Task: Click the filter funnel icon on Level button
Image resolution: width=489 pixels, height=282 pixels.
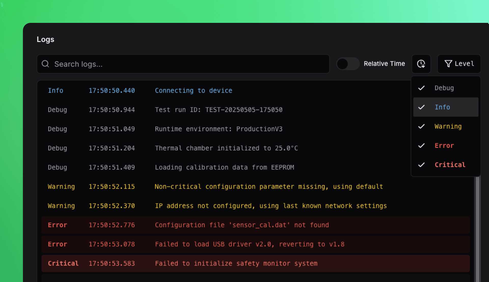Action: [x=448, y=64]
